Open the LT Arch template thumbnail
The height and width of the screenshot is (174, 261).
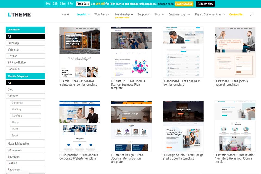point(80,52)
